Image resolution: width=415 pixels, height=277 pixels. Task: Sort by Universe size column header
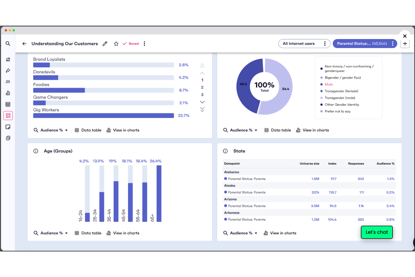pos(309,164)
